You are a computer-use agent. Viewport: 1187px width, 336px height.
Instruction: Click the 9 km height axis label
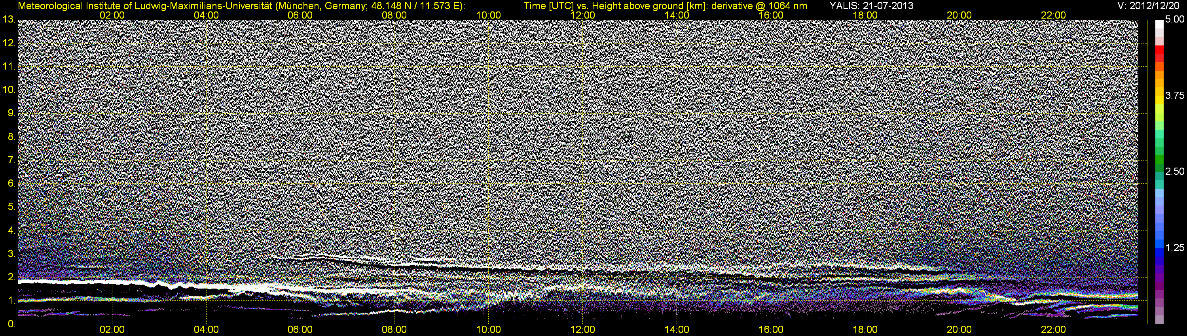[x=11, y=113]
